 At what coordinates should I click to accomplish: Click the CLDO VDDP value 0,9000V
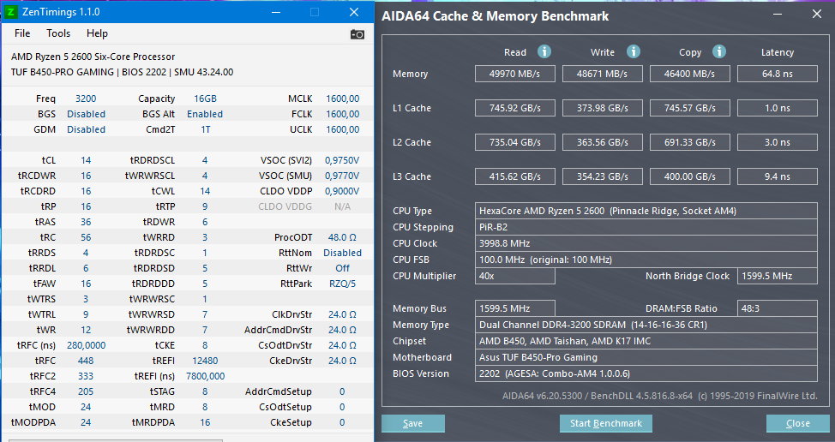pos(342,191)
